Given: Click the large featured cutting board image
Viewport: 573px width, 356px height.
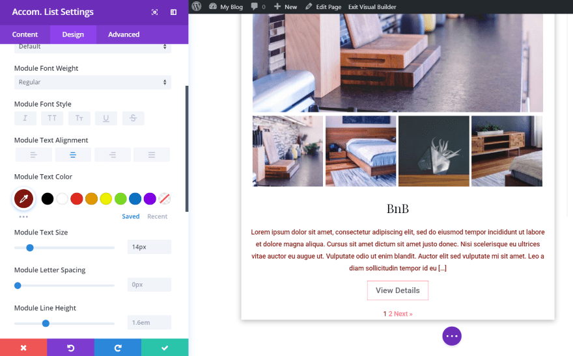Looking at the screenshot, I should click(x=398, y=63).
